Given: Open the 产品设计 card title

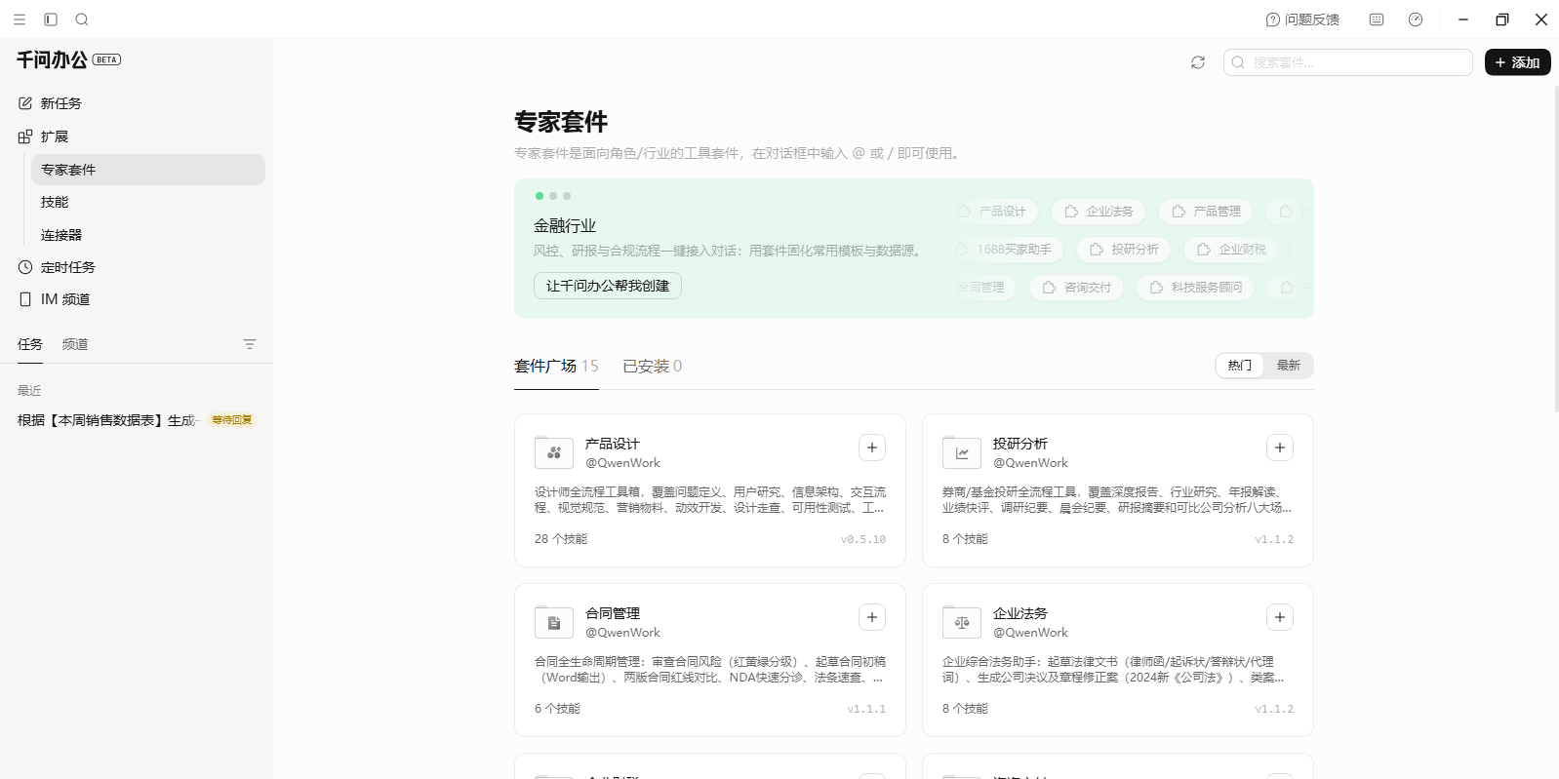Looking at the screenshot, I should pyautogui.click(x=613, y=444).
